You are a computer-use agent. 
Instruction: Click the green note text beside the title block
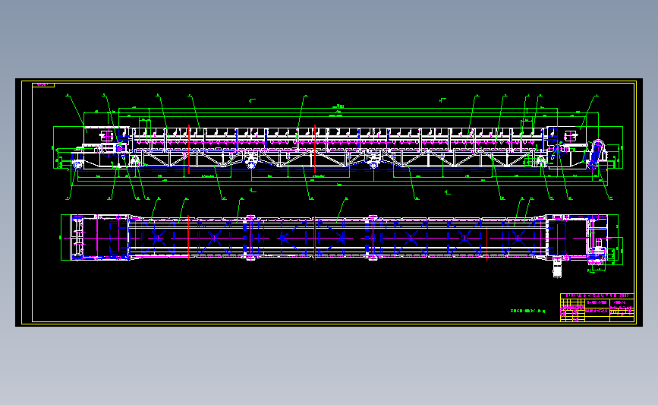click(x=527, y=312)
